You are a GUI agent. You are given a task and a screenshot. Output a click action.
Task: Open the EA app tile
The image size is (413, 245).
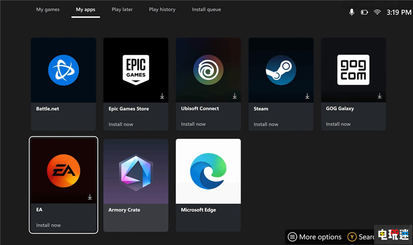tap(63, 171)
